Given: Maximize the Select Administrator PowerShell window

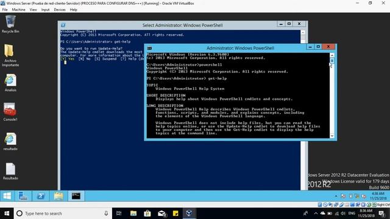Looking at the screenshot, I should point(289,24).
